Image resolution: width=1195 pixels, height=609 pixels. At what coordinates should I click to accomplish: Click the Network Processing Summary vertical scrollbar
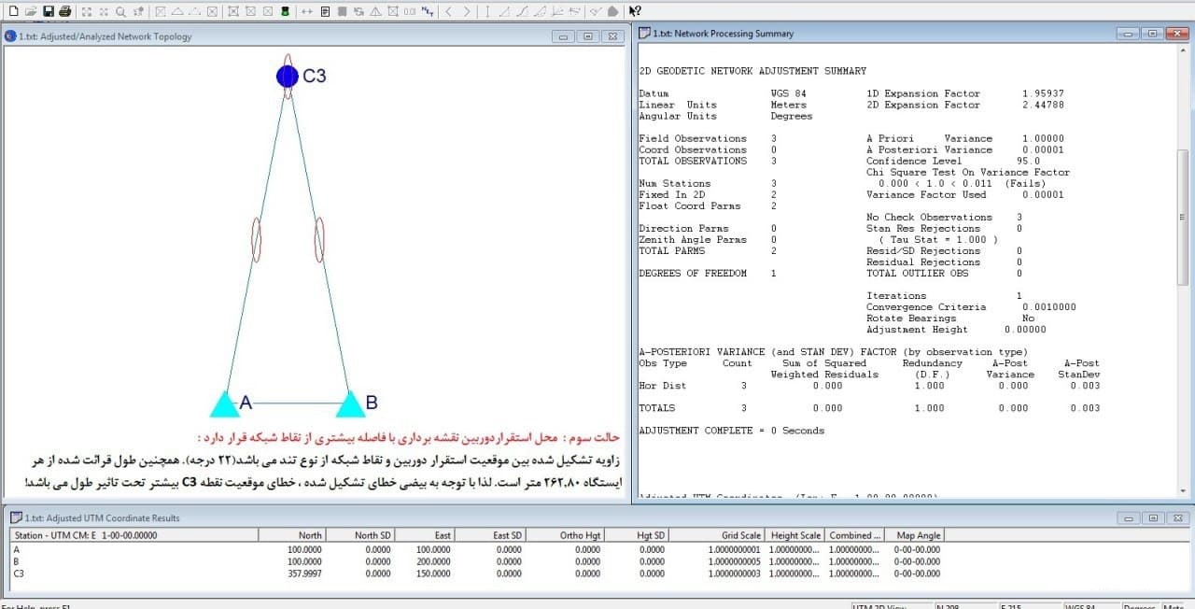[1183, 217]
